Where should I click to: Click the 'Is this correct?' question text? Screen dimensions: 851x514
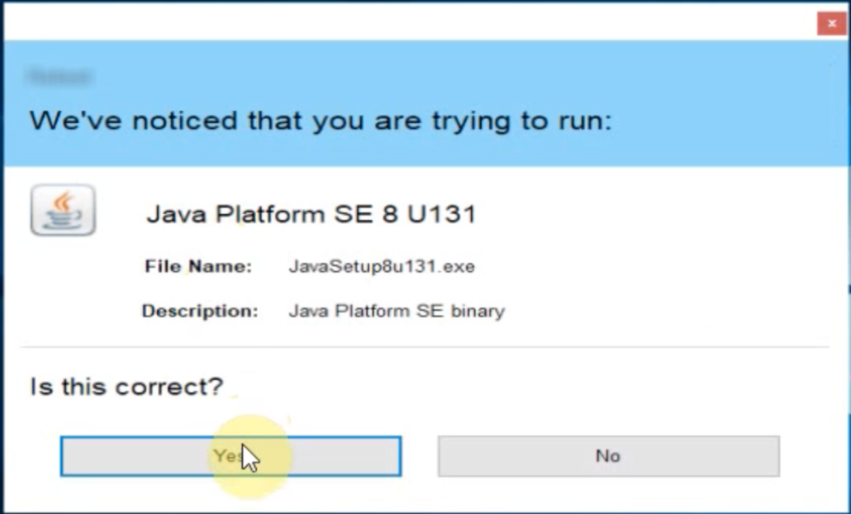click(126, 387)
